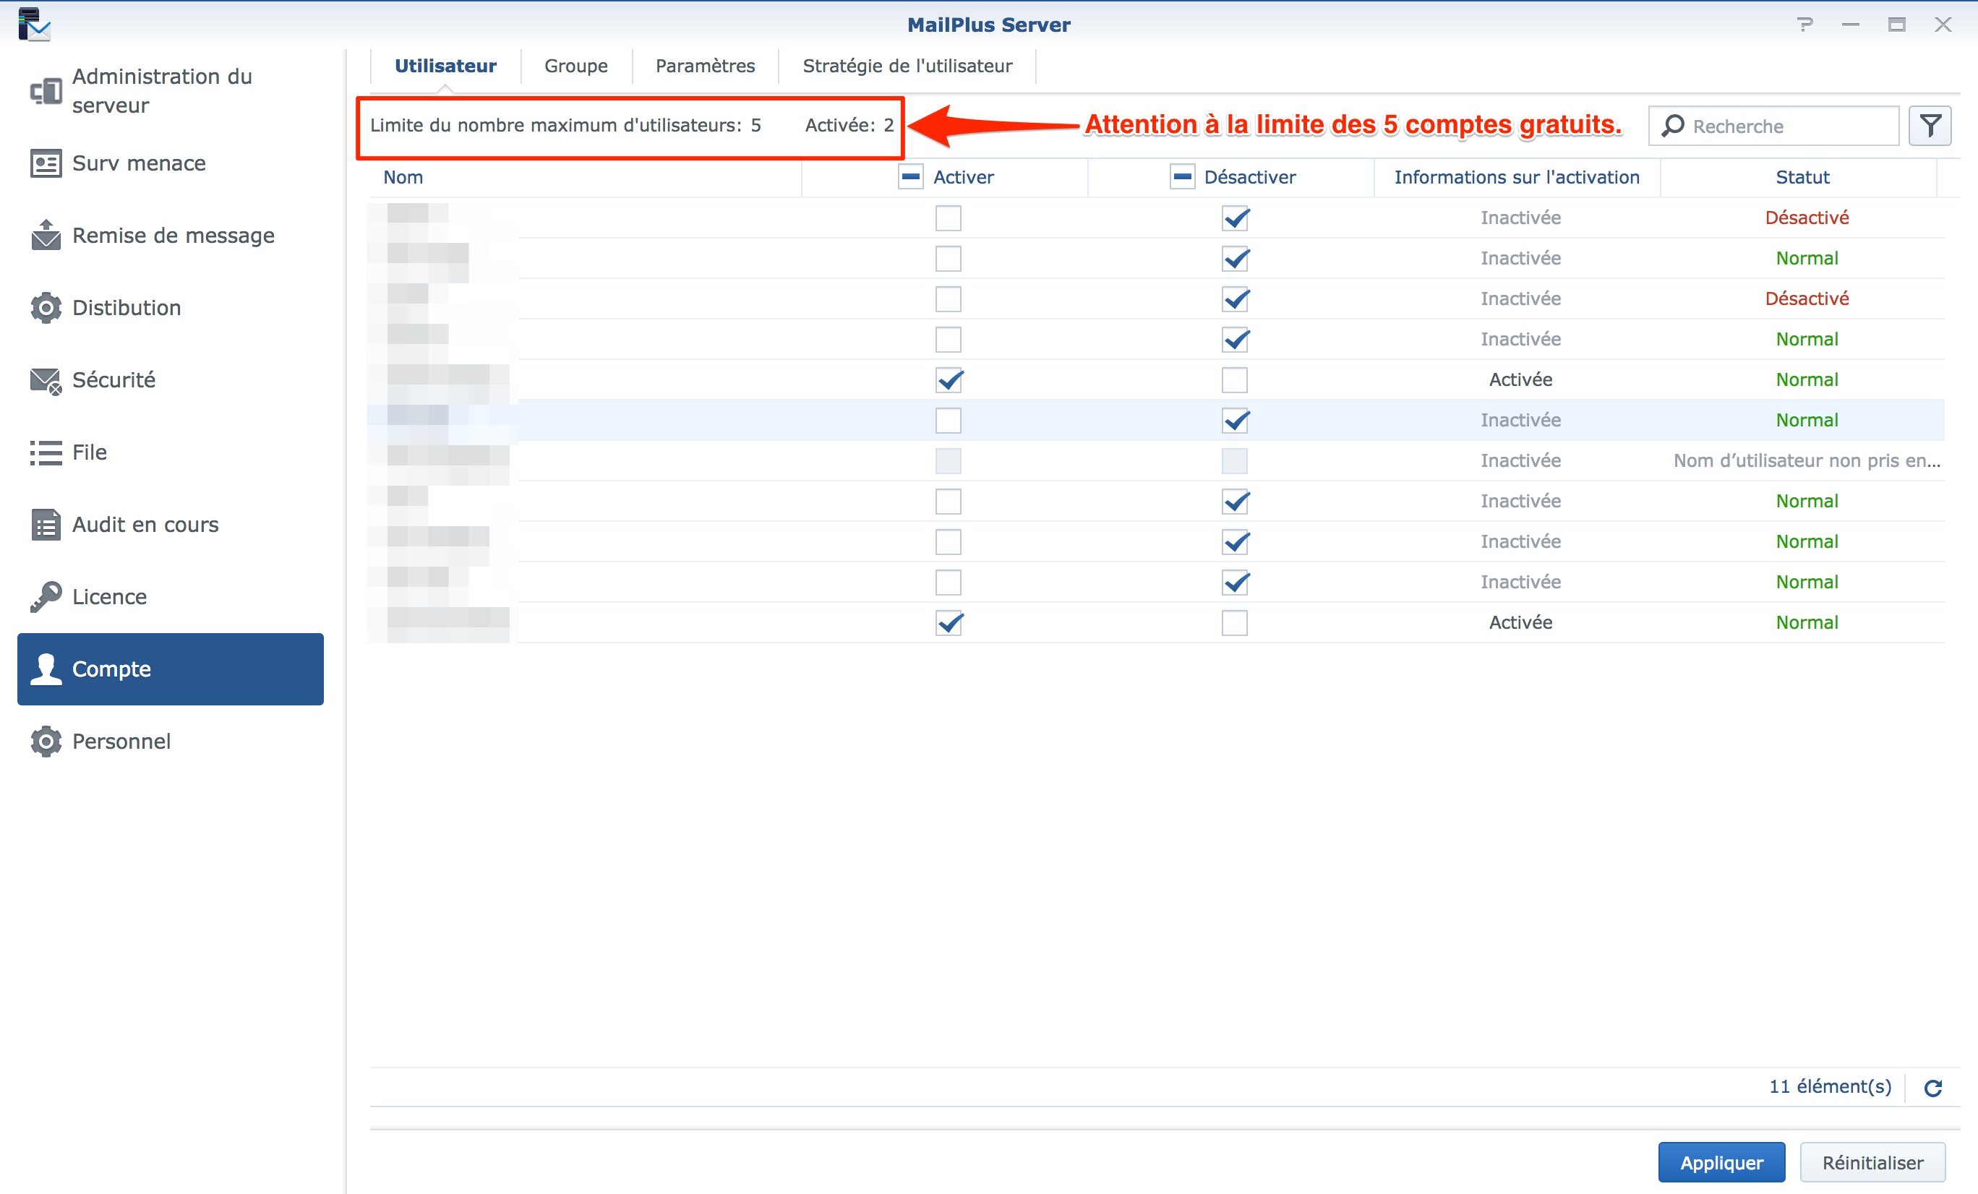Toggle the Activer column header checkbox

click(x=910, y=177)
